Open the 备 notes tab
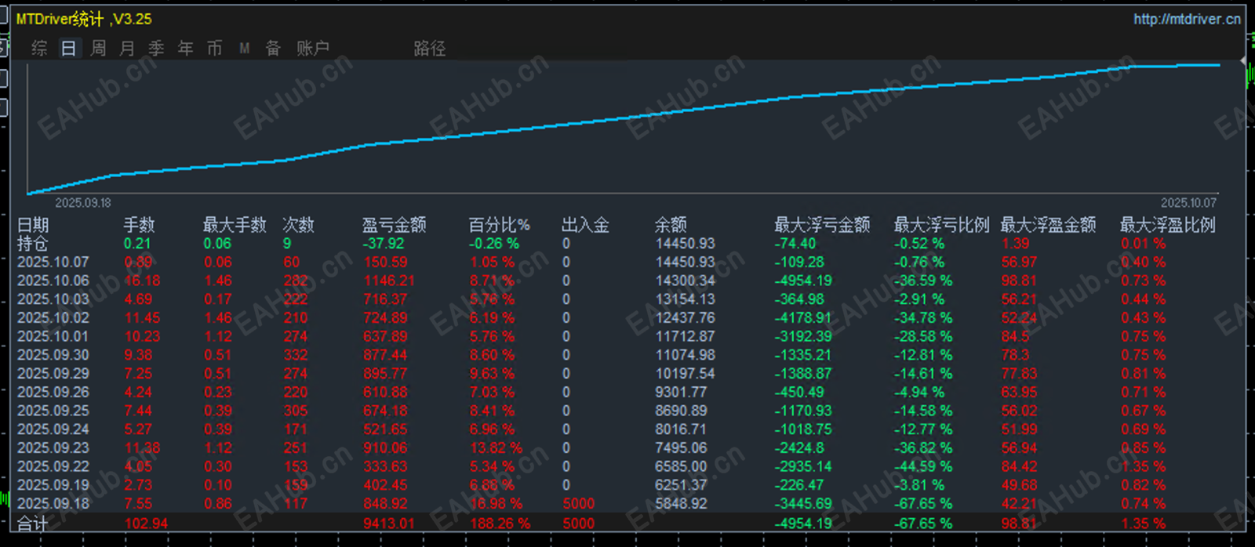1255x547 pixels. (273, 49)
